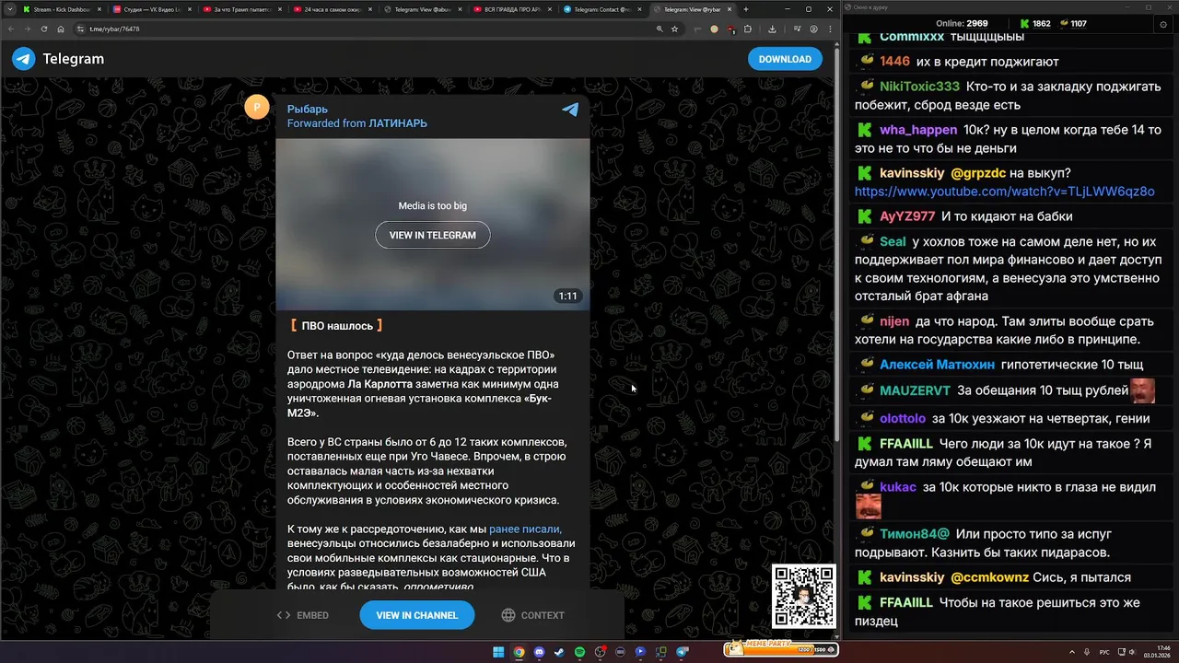The height and width of the screenshot is (663, 1179).
Task: Open the 'ранее писали' link
Action: click(x=525, y=529)
